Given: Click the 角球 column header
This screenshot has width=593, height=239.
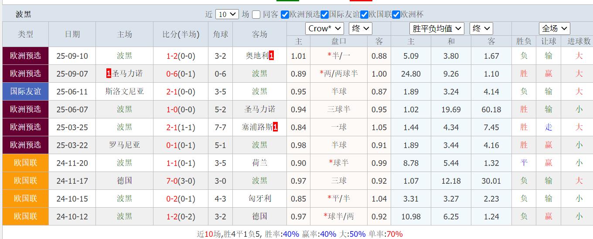Looking at the screenshot, I should coord(221,34).
